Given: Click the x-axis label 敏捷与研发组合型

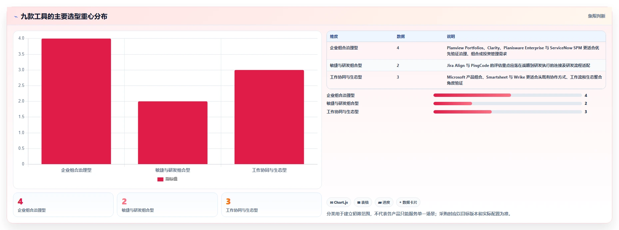Looking at the screenshot, I should click(173, 170).
